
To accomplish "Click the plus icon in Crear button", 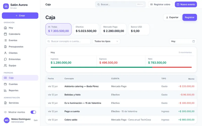I will tap(16, 16).
